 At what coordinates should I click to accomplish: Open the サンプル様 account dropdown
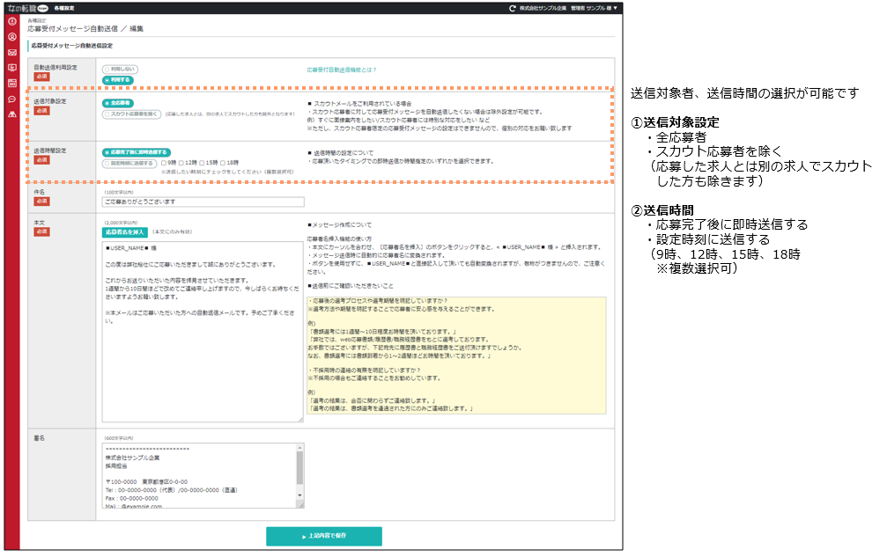point(598,9)
